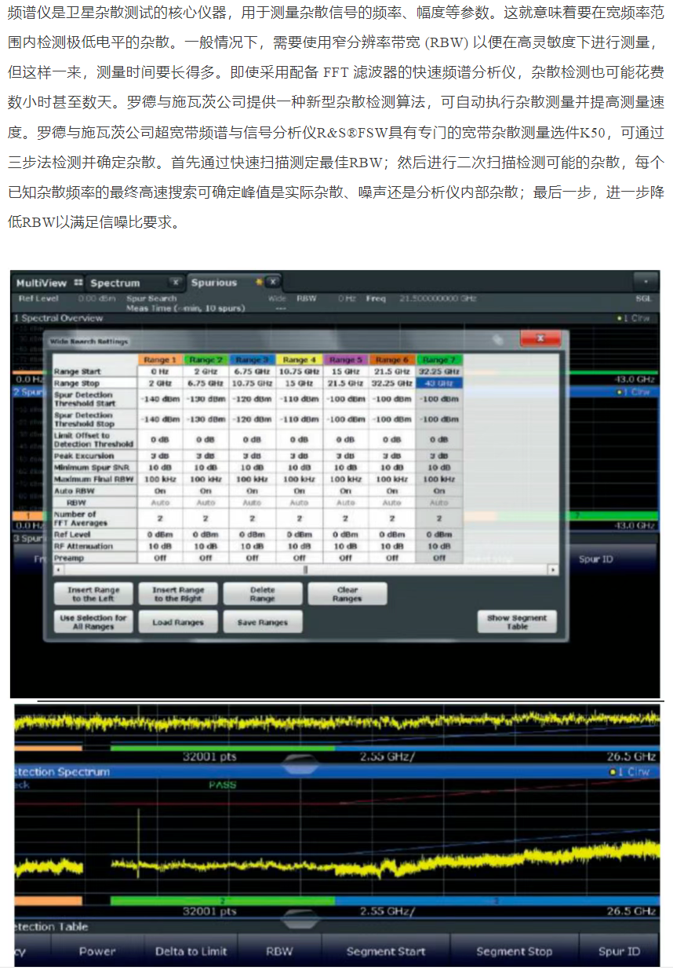The image size is (673, 970).
Task: Click the range table's horizontal scrollbar thumb
Action: click(306, 569)
